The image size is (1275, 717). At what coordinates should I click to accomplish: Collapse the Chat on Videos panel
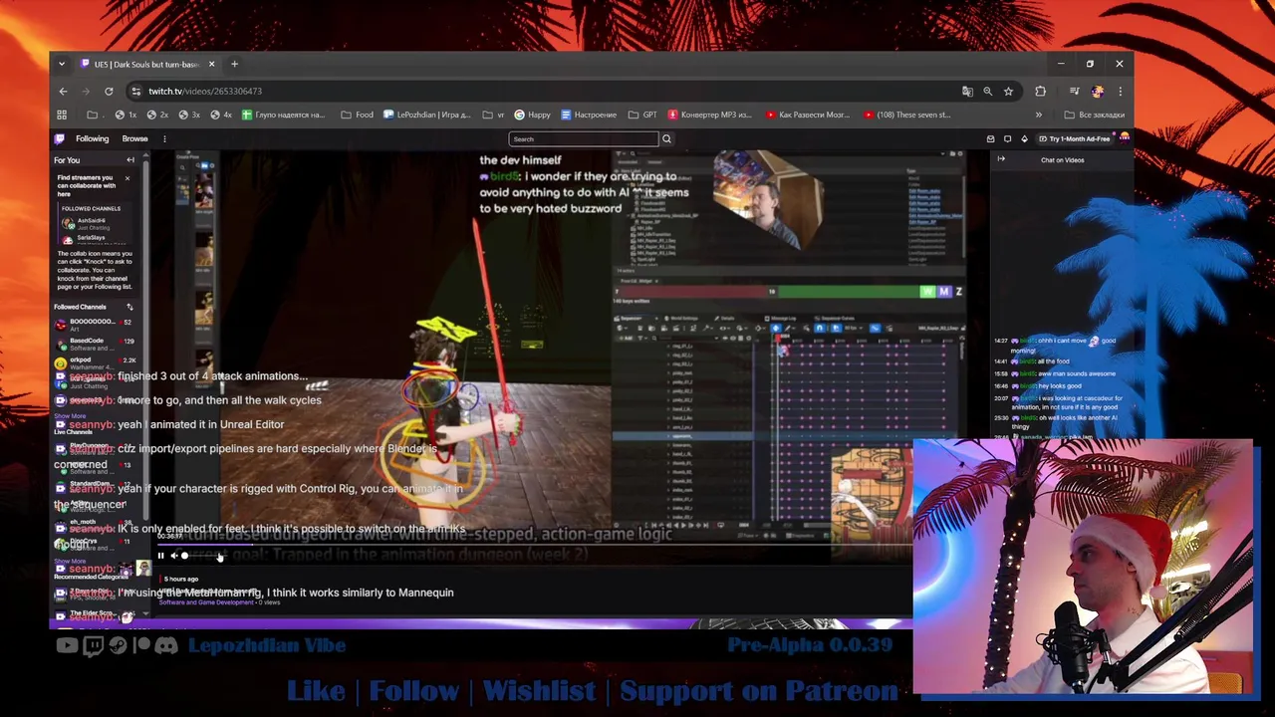(1001, 159)
